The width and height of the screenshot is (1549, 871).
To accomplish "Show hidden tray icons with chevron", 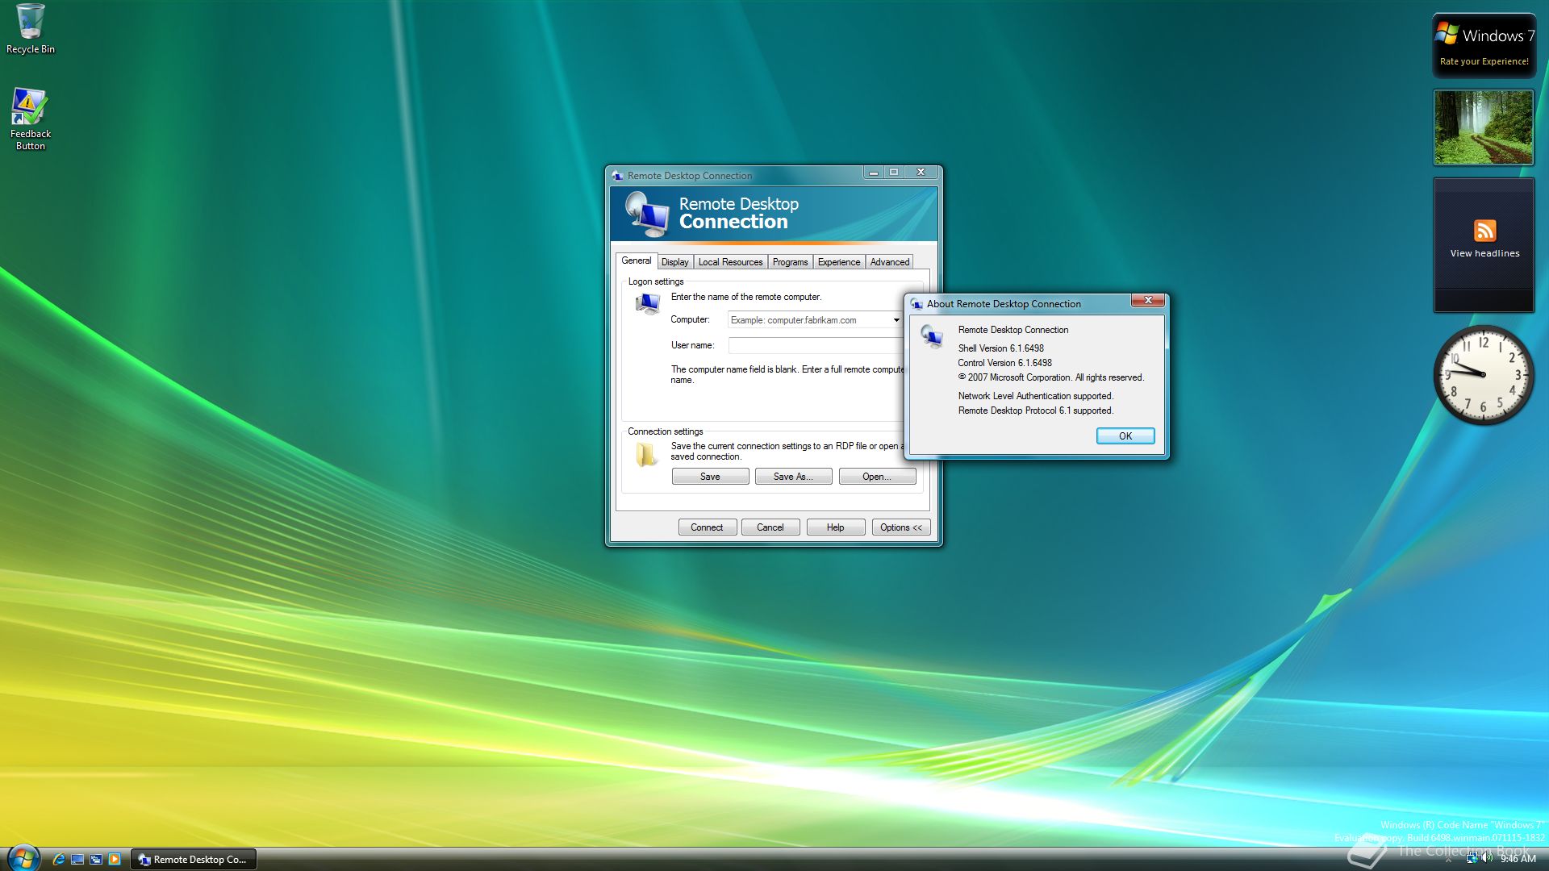I will click(x=1448, y=859).
